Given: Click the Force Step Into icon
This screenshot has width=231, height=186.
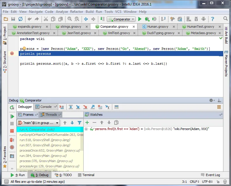Looking at the screenshot, I should [x=85, y=107].
